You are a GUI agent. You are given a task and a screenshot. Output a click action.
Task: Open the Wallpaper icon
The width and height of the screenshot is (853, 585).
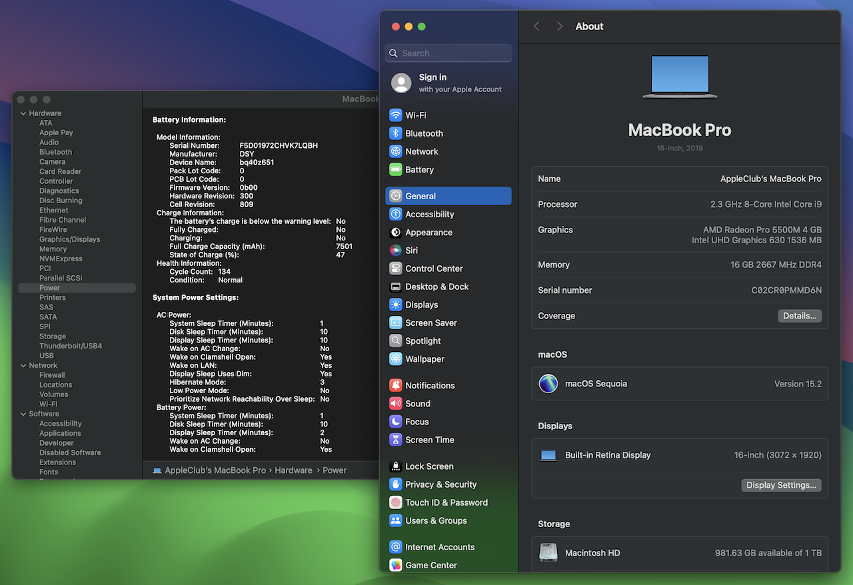click(x=396, y=358)
